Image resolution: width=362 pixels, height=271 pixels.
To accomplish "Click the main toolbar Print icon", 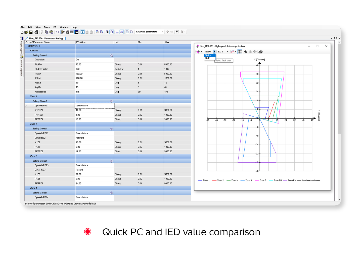I will click(36, 32).
